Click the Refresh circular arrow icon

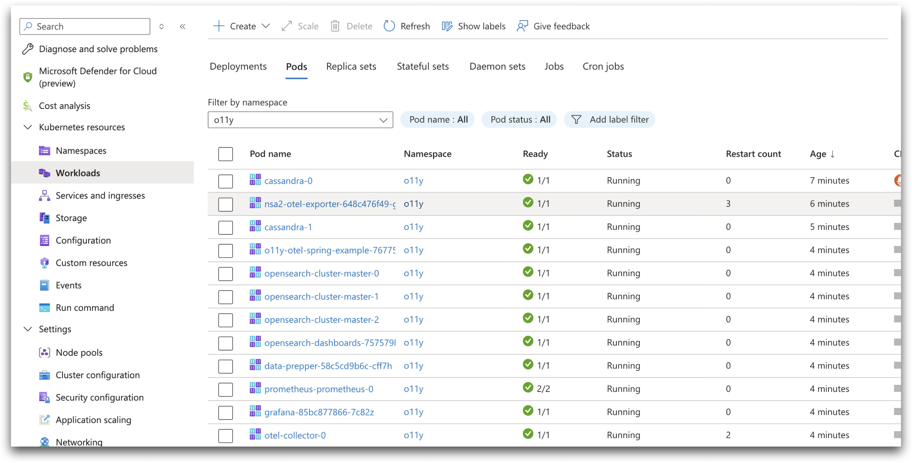pyautogui.click(x=389, y=26)
